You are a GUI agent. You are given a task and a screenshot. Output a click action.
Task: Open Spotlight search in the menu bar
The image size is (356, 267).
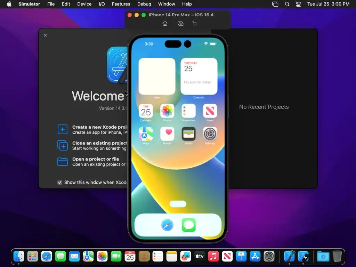click(287, 4)
